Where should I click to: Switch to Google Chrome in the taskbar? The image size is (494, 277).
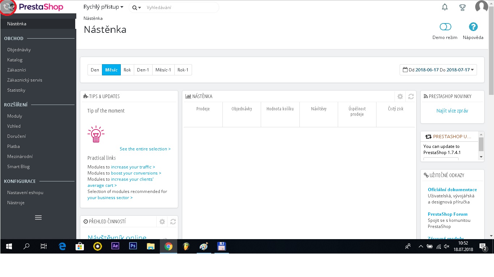click(x=169, y=246)
